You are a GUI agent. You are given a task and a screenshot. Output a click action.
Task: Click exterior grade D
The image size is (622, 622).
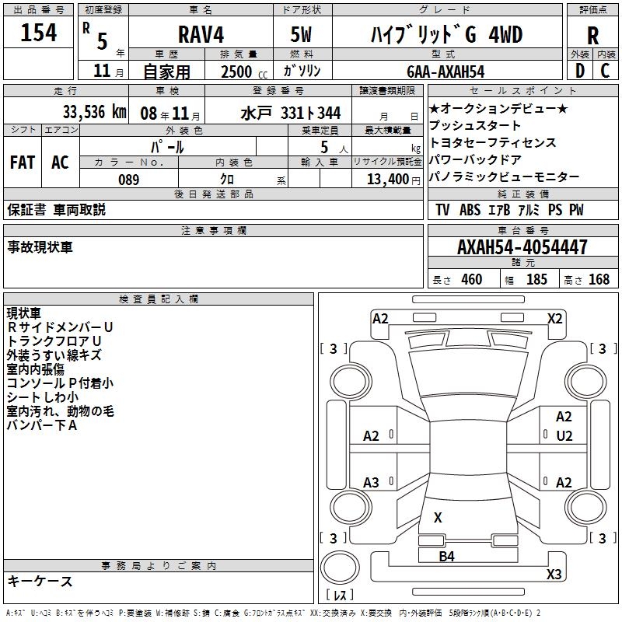click(x=579, y=71)
